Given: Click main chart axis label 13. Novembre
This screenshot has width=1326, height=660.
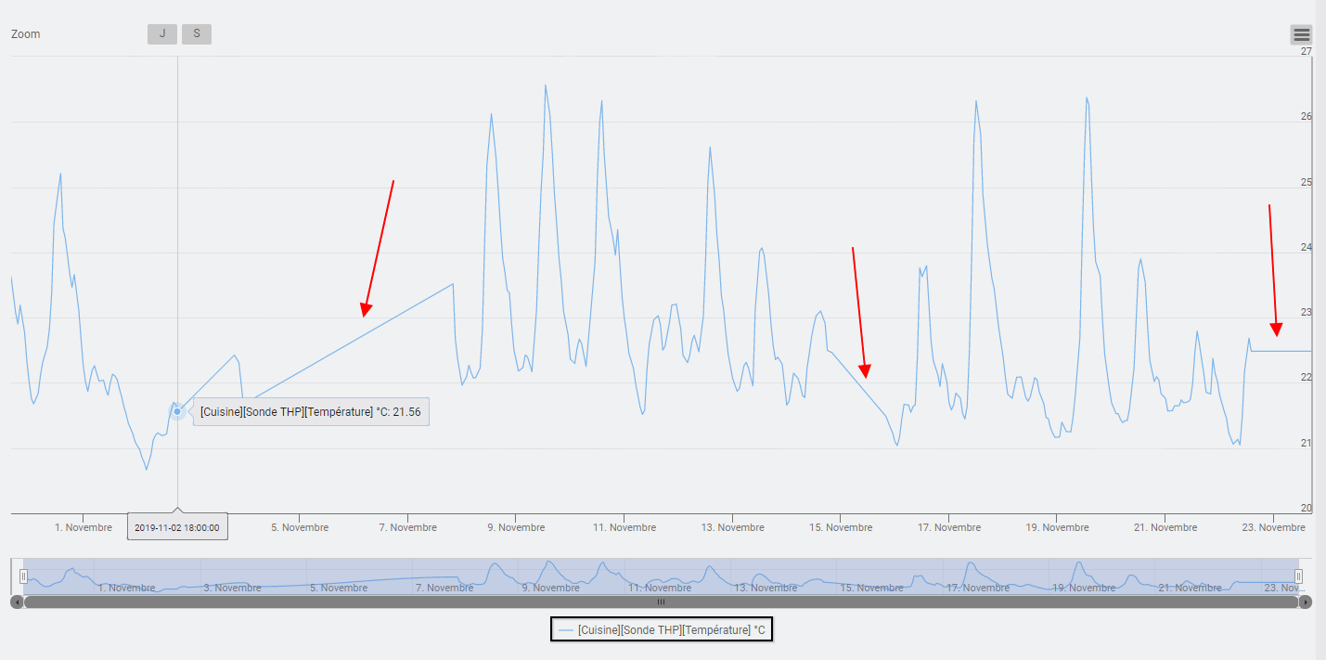Looking at the screenshot, I should (x=733, y=527).
